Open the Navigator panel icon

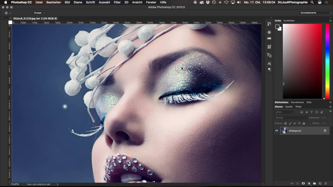(269, 32)
